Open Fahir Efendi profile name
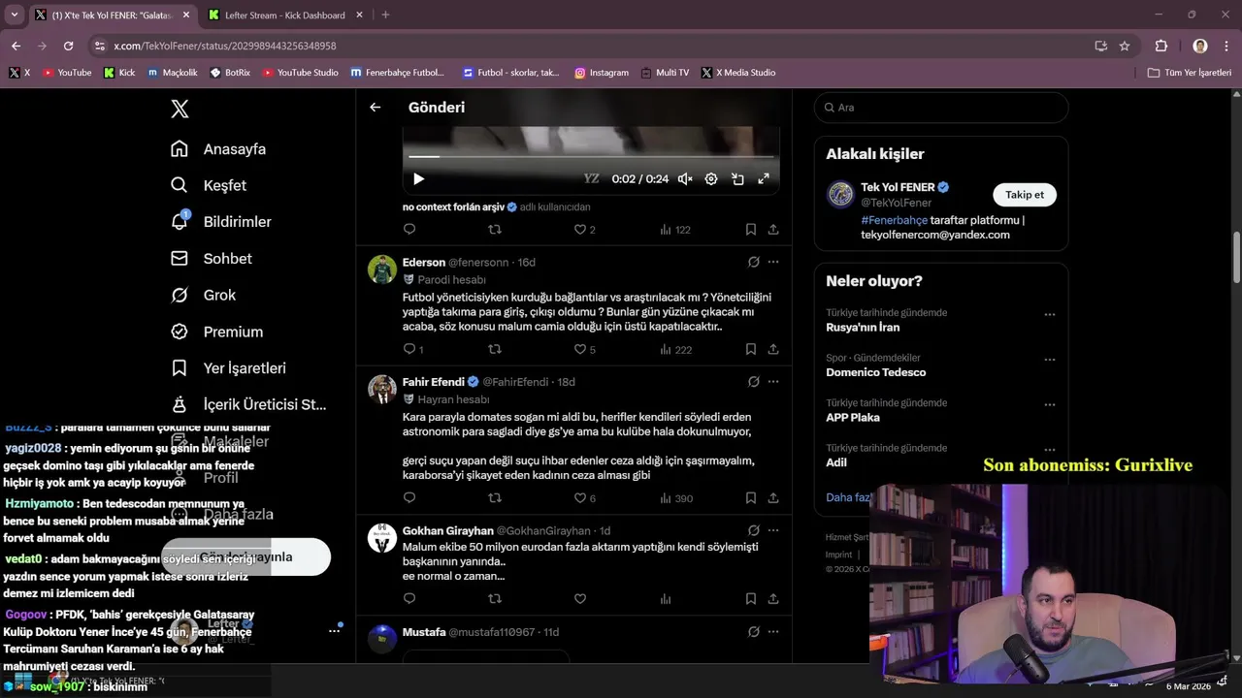The image size is (1242, 698). coord(434,382)
